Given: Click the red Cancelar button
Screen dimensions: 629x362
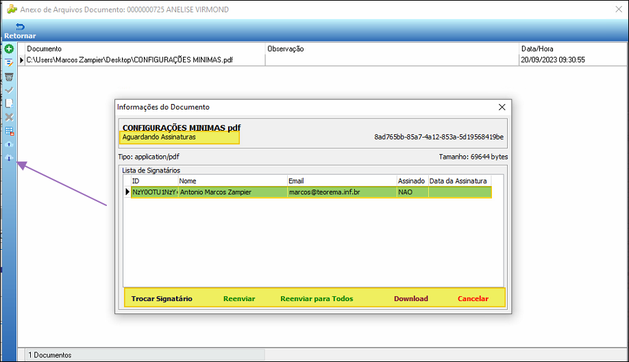Looking at the screenshot, I should click(473, 298).
